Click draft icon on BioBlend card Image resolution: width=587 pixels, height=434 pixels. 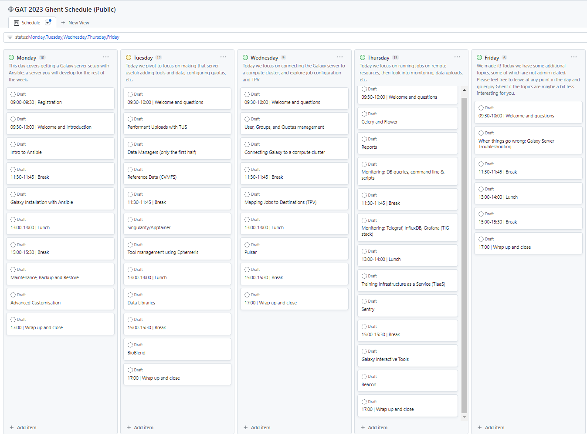tap(130, 345)
